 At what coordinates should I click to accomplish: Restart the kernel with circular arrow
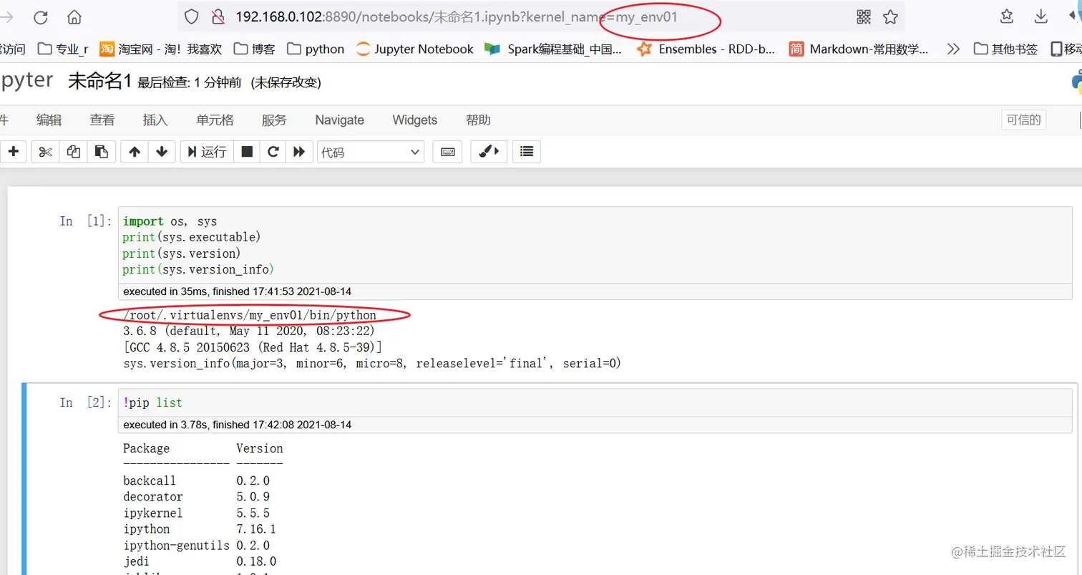coord(273,151)
